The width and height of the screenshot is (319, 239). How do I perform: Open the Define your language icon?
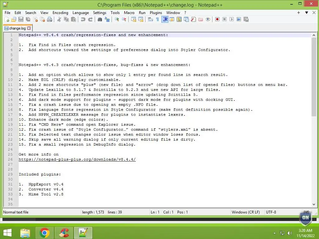pos(172,19)
